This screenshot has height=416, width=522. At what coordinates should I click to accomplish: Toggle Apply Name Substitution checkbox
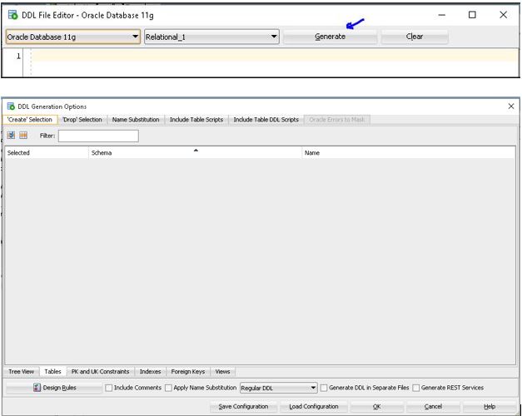pos(169,388)
